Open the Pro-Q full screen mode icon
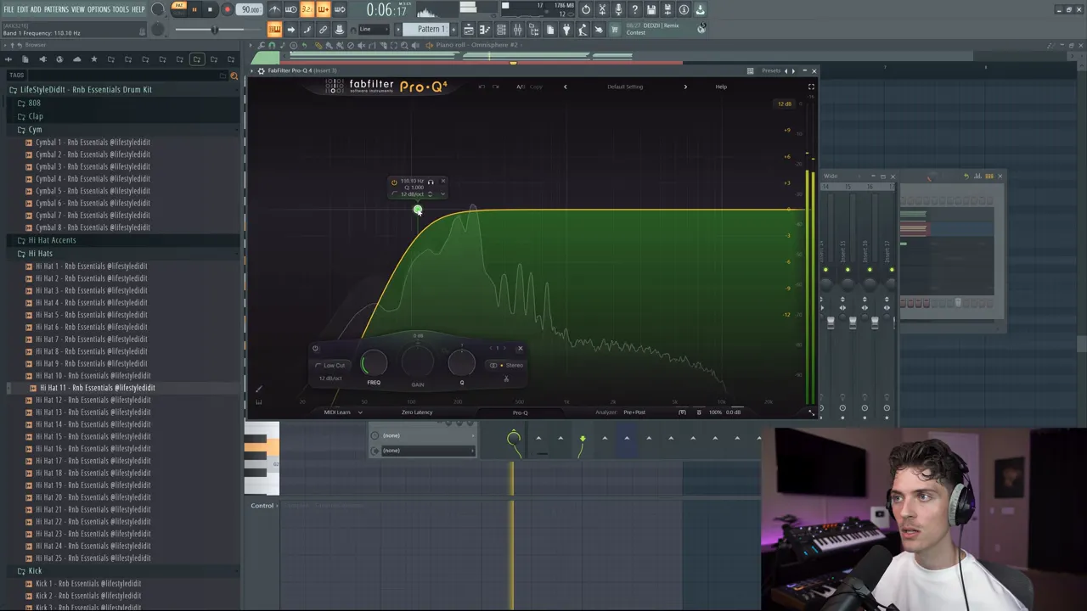The width and height of the screenshot is (1087, 611). click(811, 87)
